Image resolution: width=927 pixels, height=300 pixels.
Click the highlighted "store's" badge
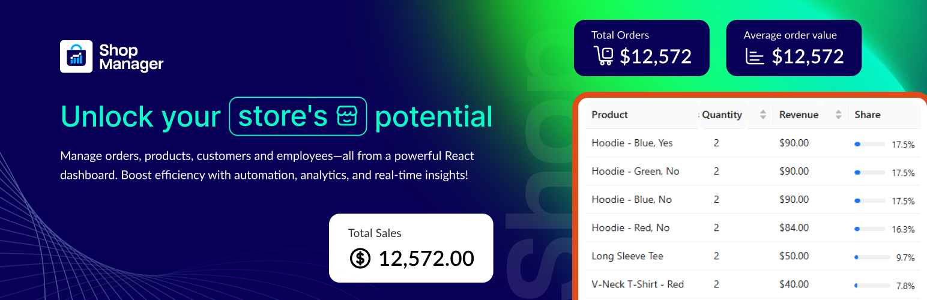coord(298,116)
